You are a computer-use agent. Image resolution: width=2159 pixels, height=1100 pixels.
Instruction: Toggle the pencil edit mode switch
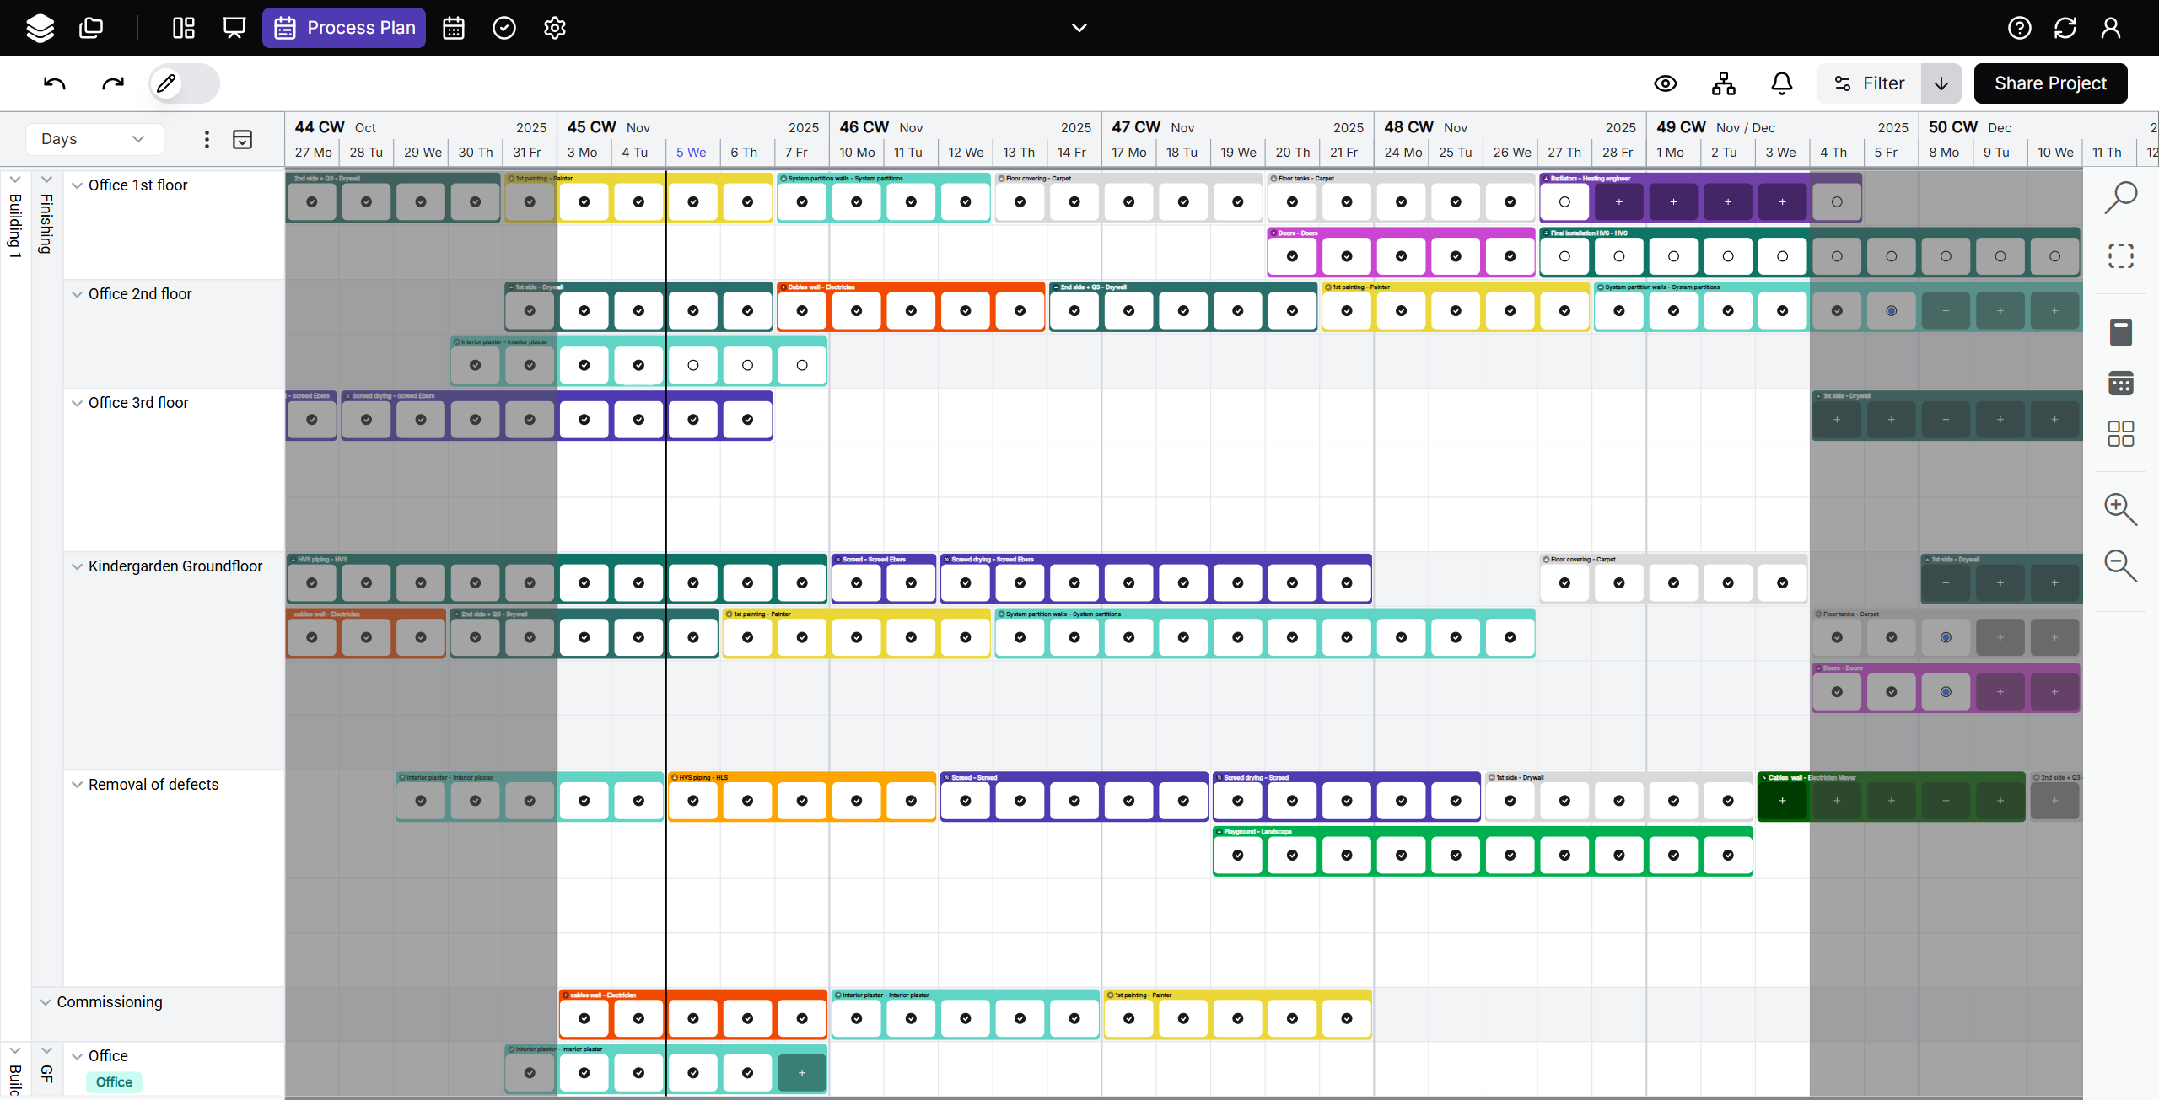click(184, 83)
